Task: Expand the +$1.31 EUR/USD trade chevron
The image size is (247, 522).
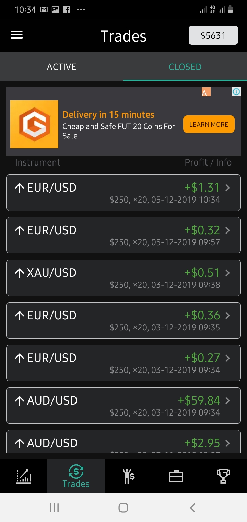Action: 227,188
